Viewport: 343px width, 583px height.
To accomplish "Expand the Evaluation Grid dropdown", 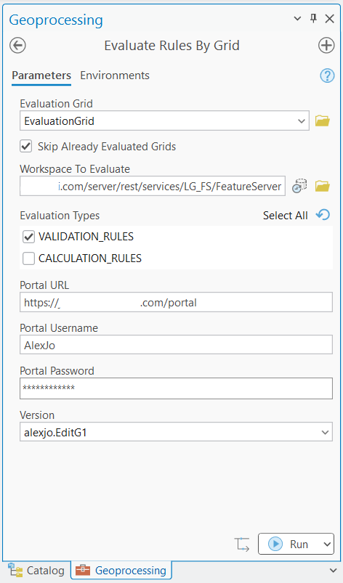I will tap(302, 121).
